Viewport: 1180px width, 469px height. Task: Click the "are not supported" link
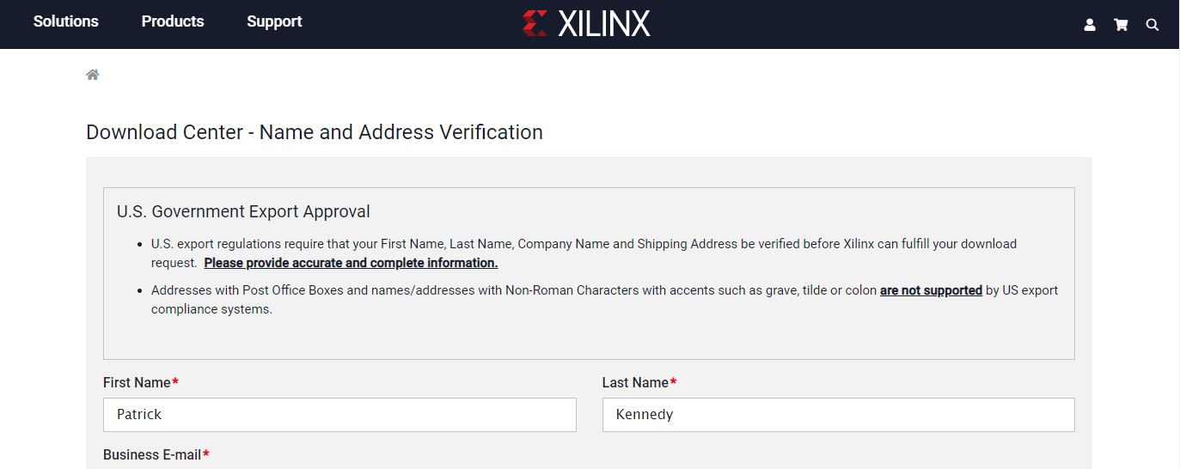pyautogui.click(x=931, y=290)
